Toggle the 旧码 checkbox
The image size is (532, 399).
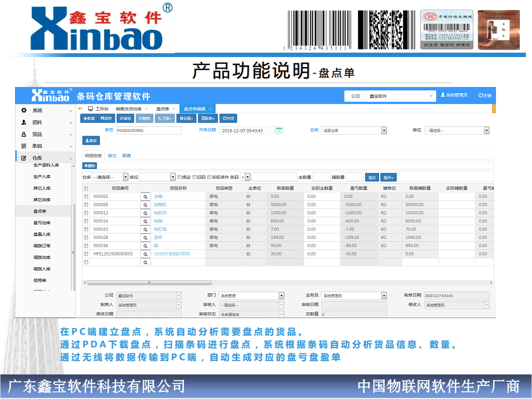195,177
